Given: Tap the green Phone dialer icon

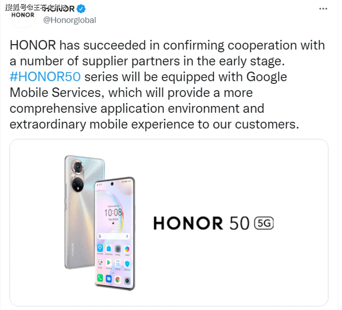Looking at the screenshot, I should click(100, 278).
